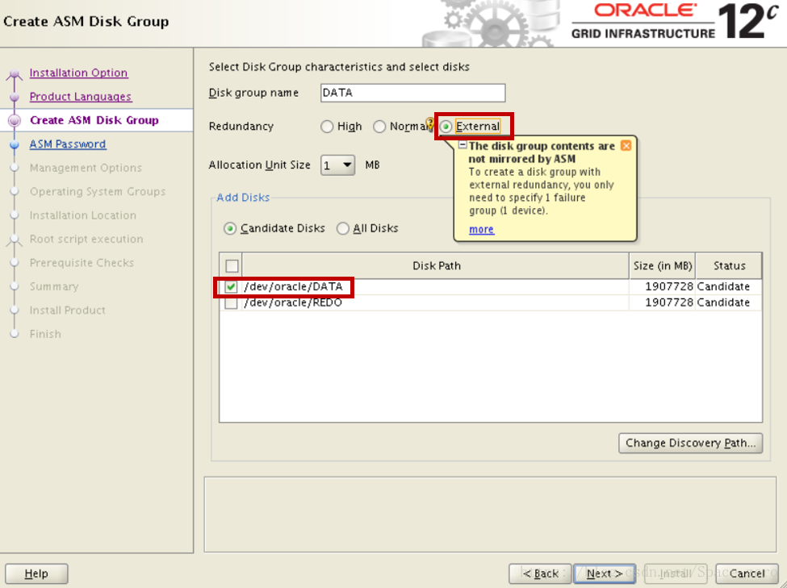Click the Disk group name field
This screenshot has height=588, width=787.
click(x=412, y=93)
